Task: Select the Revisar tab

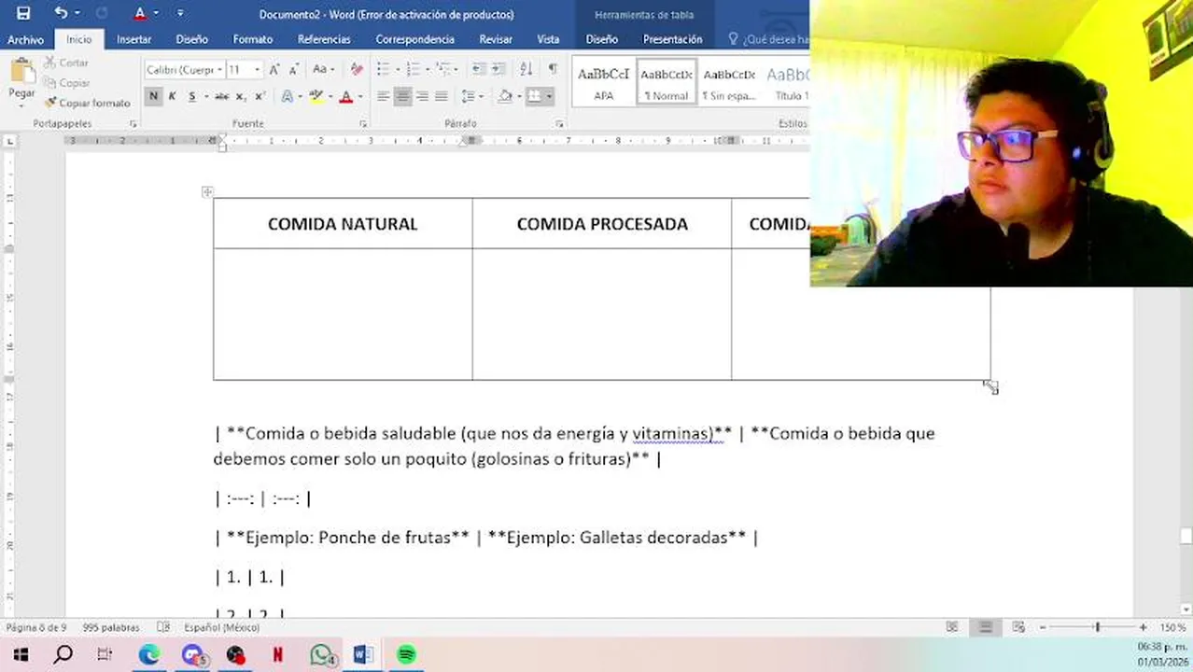Action: (x=496, y=39)
